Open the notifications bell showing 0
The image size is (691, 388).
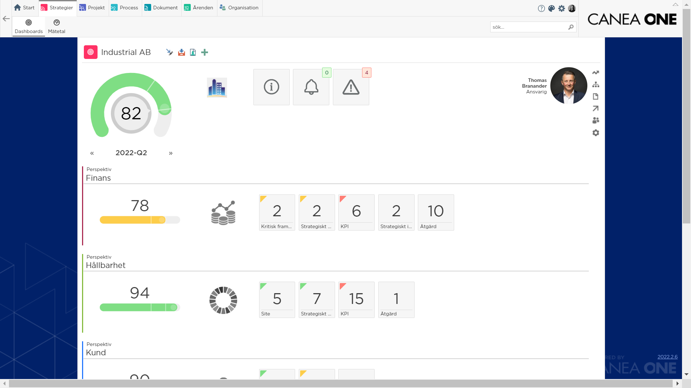[x=311, y=87]
